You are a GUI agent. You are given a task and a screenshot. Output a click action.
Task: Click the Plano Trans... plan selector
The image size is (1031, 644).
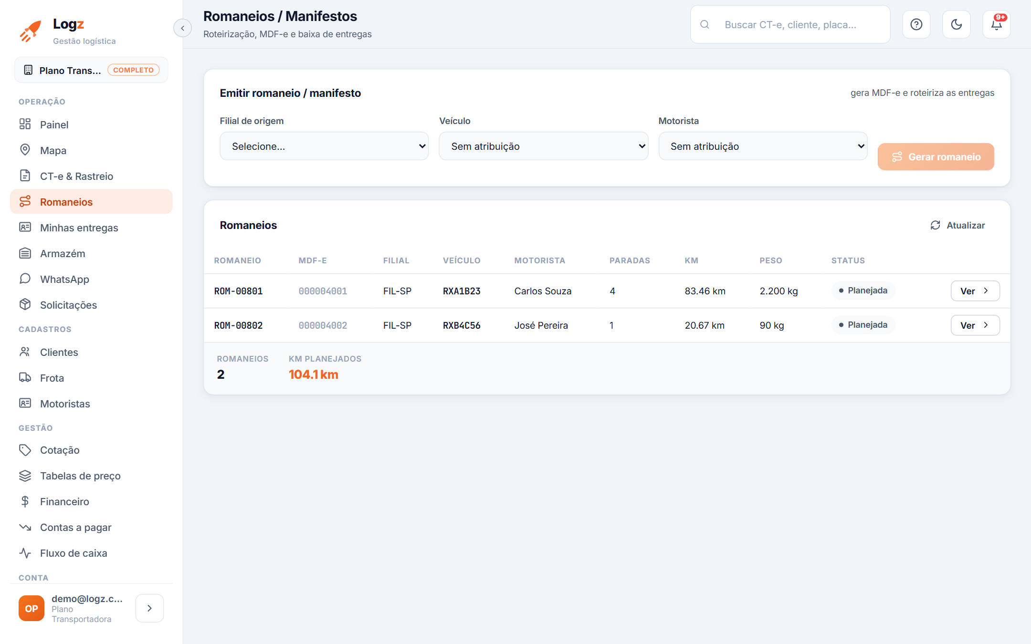click(91, 70)
